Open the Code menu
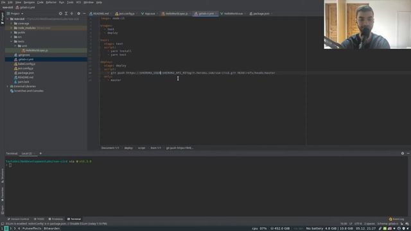411x231 pixels. tap(40, 2)
